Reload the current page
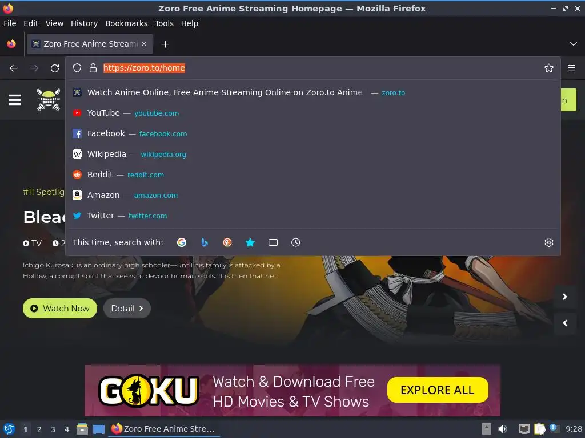This screenshot has width=585, height=438. point(55,68)
